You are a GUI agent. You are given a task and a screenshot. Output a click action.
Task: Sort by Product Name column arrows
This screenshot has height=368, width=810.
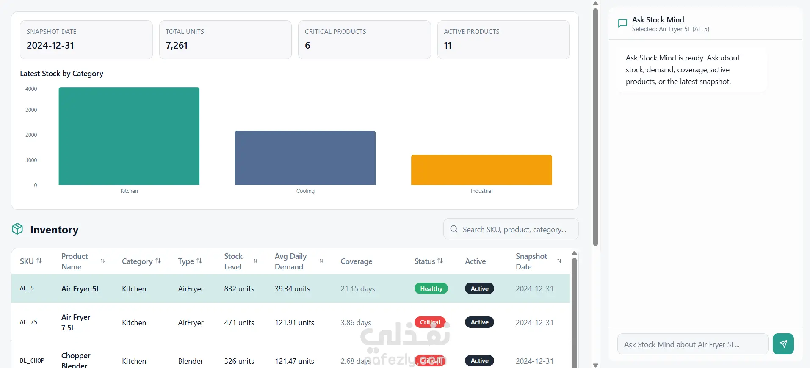103,261
